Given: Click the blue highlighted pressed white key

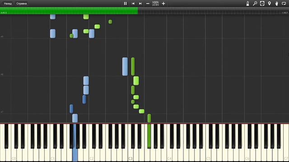Looking at the screenshot, I should (x=75, y=155).
